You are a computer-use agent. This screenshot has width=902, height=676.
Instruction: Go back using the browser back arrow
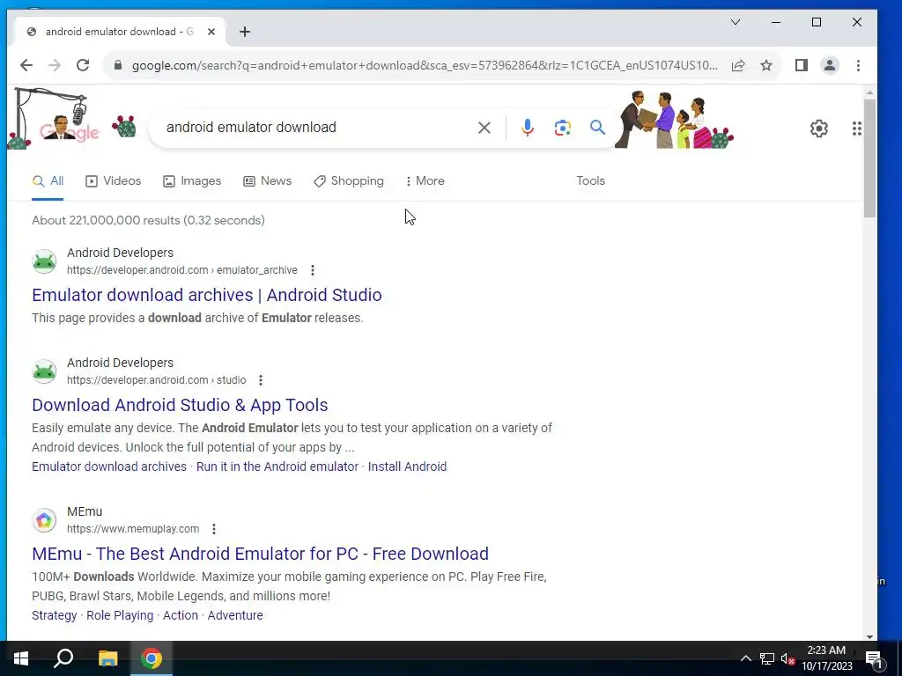click(x=26, y=65)
